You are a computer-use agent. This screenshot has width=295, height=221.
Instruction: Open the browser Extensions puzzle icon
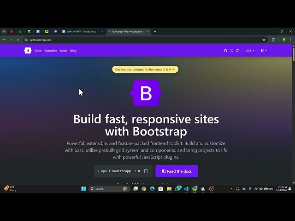tap(273, 40)
